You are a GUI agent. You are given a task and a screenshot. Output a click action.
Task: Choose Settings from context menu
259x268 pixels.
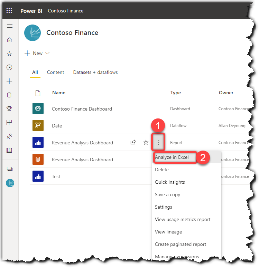pyautogui.click(x=164, y=207)
